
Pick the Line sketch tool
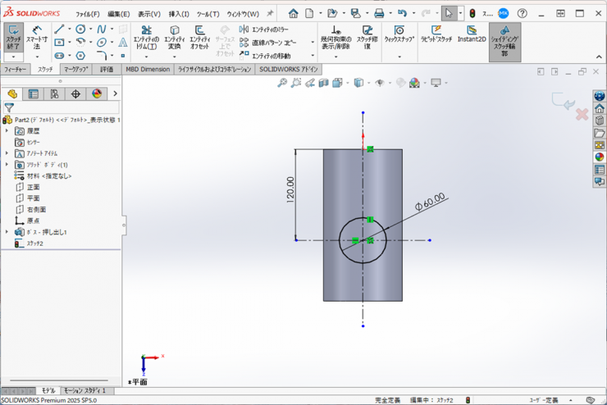[x=60, y=30]
